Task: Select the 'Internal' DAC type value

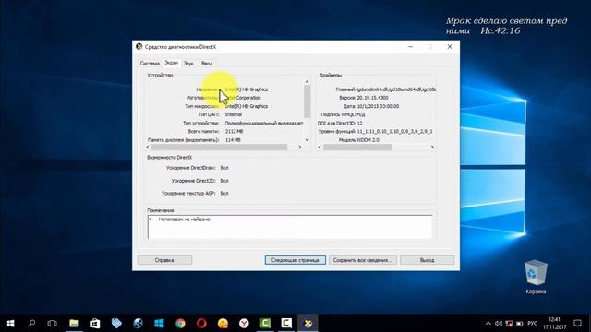Action: coord(234,114)
